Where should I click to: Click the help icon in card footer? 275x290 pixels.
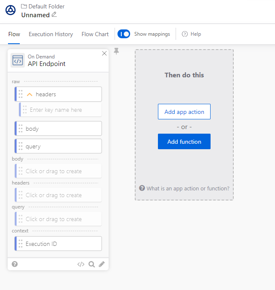point(15,264)
